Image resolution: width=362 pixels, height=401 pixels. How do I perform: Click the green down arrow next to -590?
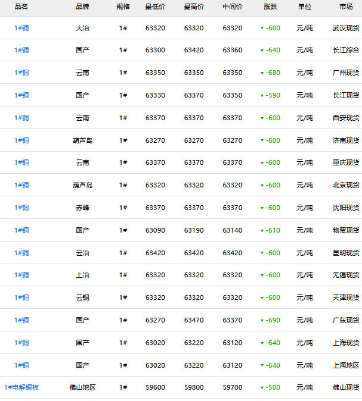[x=262, y=96]
